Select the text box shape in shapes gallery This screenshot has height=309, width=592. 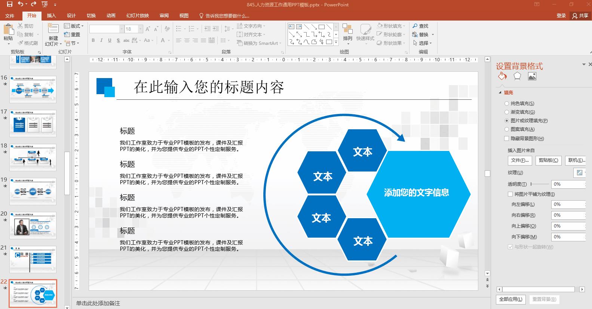[x=291, y=27]
